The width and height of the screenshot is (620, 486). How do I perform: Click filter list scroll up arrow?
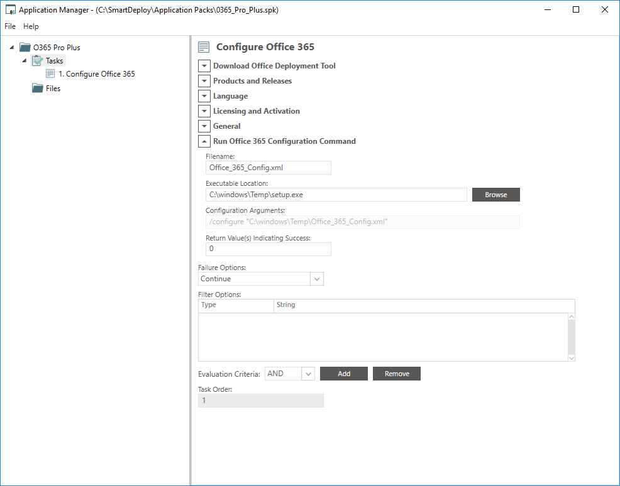pos(572,316)
